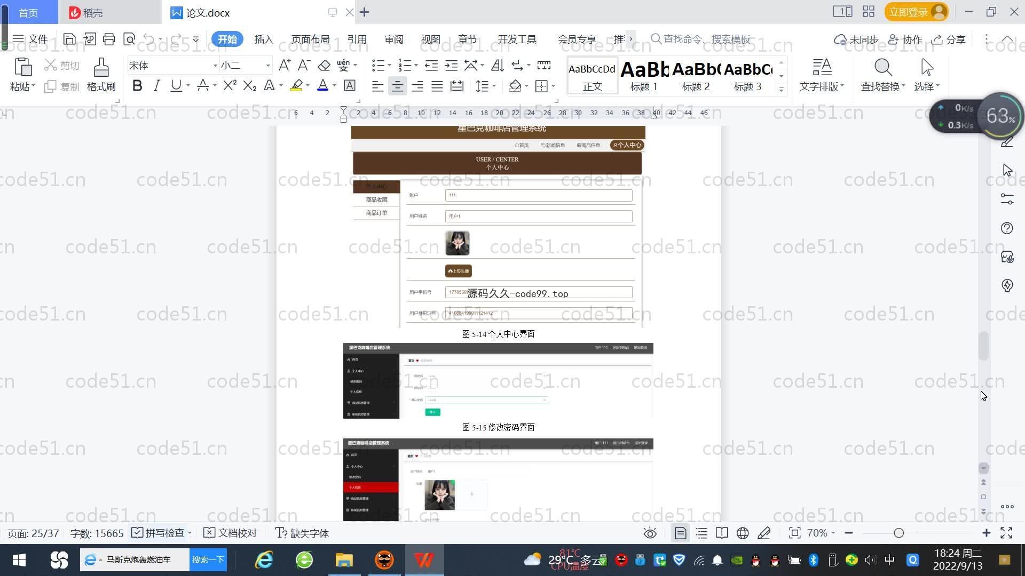
Task: Toggle justify alignment
Action: [437, 86]
